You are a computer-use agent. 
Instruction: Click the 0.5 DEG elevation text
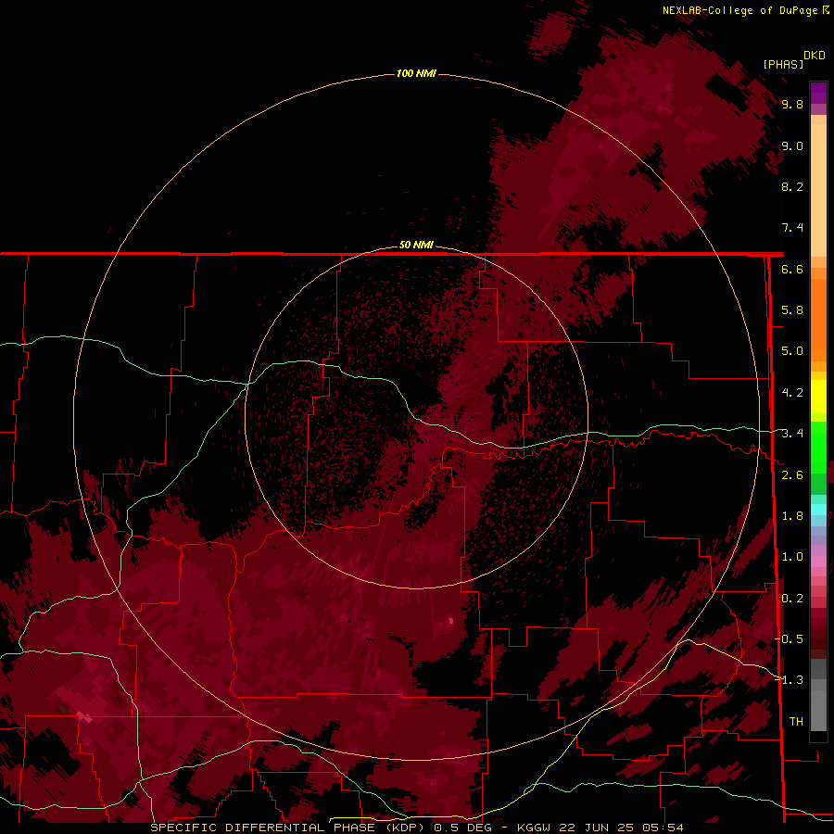tap(462, 828)
